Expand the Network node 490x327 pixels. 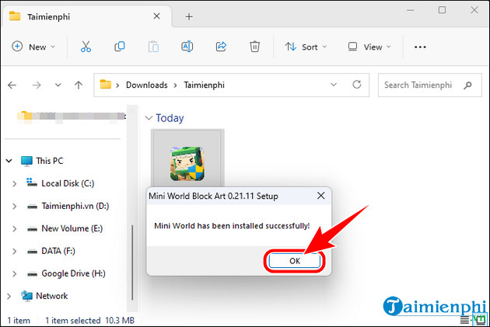(9, 296)
